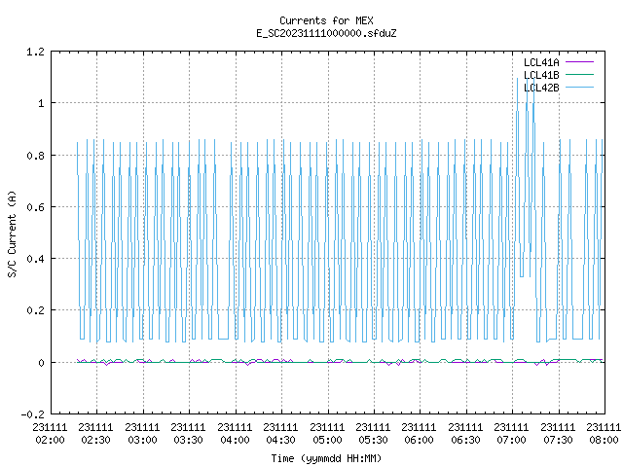This screenshot has width=623, height=467.
Task: Click the y-axis tick label 0.2
Action: [35, 310]
